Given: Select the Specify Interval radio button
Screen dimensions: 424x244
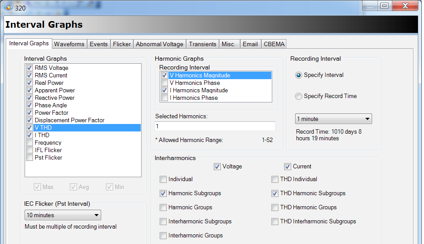Looking at the screenshot, I should click(298, 75).
